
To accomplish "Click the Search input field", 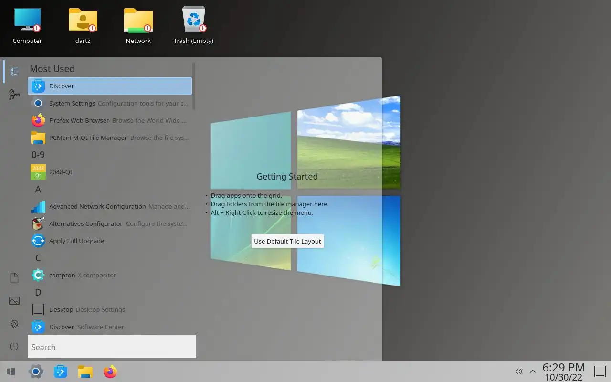I will (112, 347).
